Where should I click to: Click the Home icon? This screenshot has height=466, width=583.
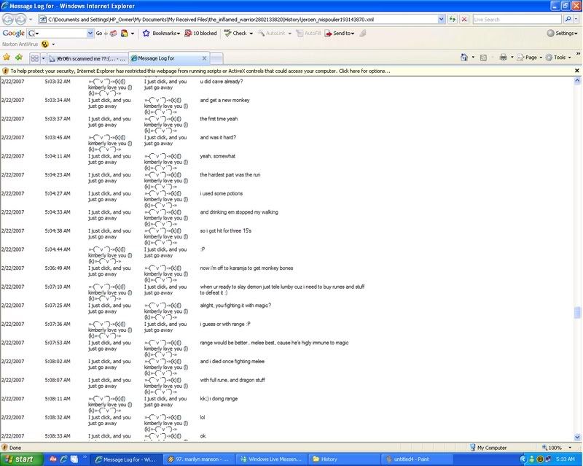click(x=464, y=58)
